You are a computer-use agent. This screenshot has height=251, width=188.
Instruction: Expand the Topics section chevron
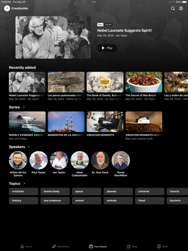pos(24,183)
